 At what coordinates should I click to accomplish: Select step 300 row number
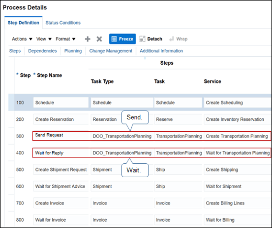click(x=20, y=136)
